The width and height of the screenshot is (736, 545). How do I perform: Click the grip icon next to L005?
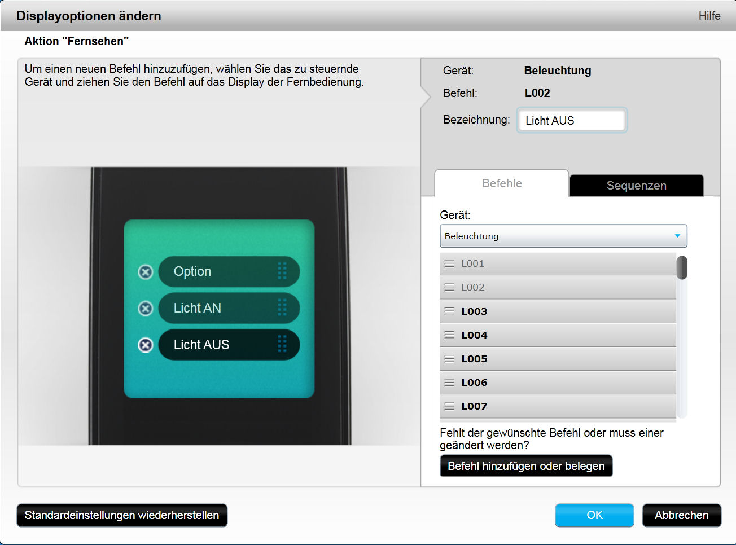pyautogui.click(x=449, y=359)
